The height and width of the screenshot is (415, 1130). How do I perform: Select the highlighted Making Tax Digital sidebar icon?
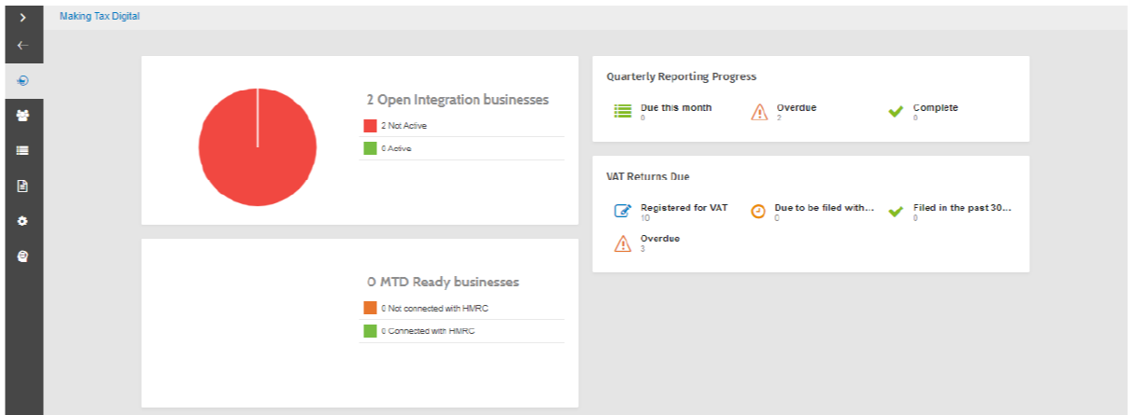click(x=23, y=81)
